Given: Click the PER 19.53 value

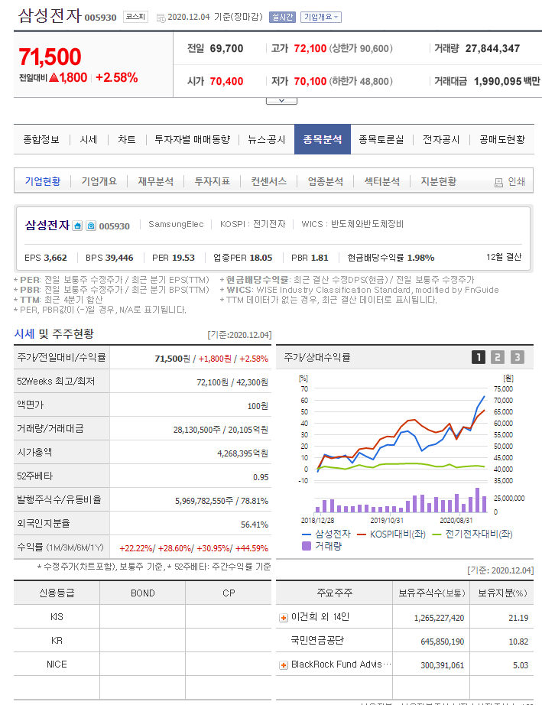Looking at the screenshot, I should [x=183, y=258].
